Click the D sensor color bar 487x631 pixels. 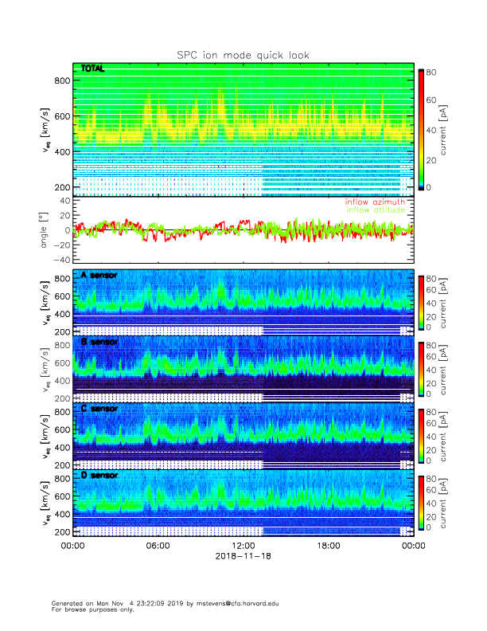pyautogui.click(x=421, y=503)
